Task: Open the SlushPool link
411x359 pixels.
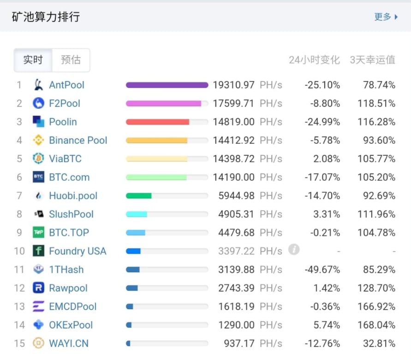Action: point(71,214)
